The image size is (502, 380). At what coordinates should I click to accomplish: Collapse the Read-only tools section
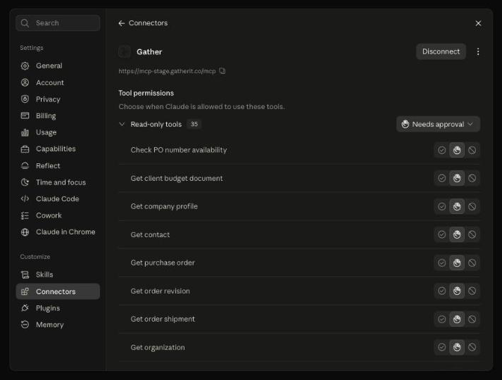pyautogui.click(x=122, y=124)
